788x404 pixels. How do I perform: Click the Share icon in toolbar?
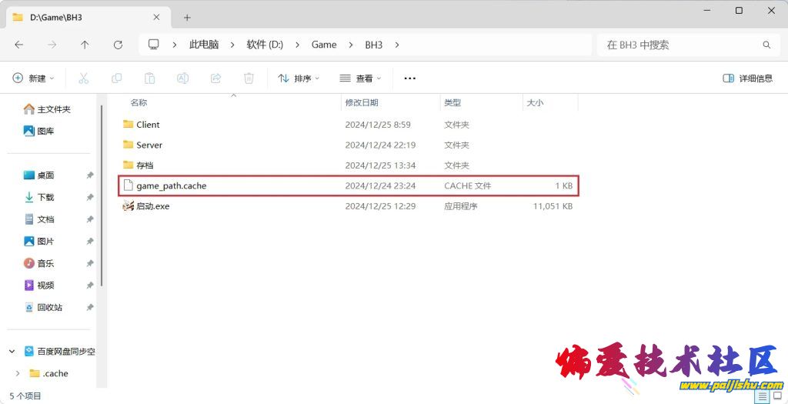pos(216,78)
